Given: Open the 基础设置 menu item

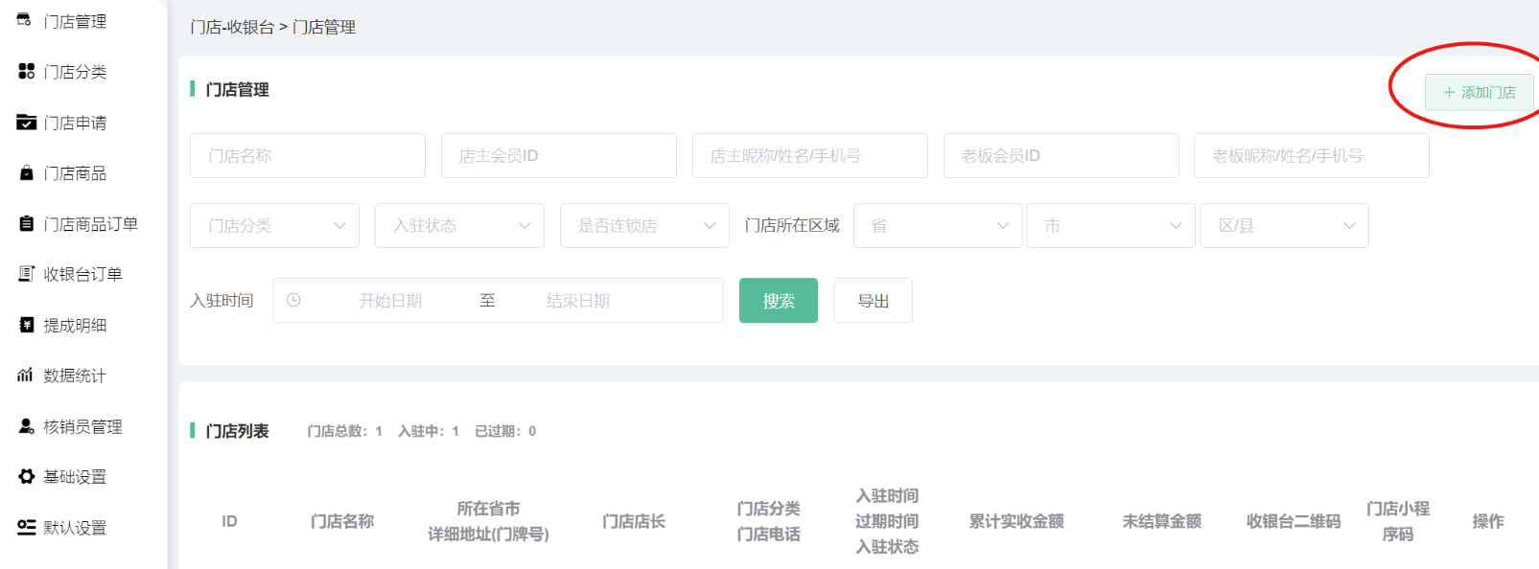Looking at the screenshot, I should (75, 477).
